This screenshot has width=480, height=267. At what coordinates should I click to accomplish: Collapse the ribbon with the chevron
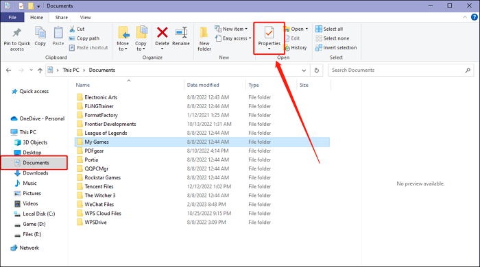[x=465, y=17]
